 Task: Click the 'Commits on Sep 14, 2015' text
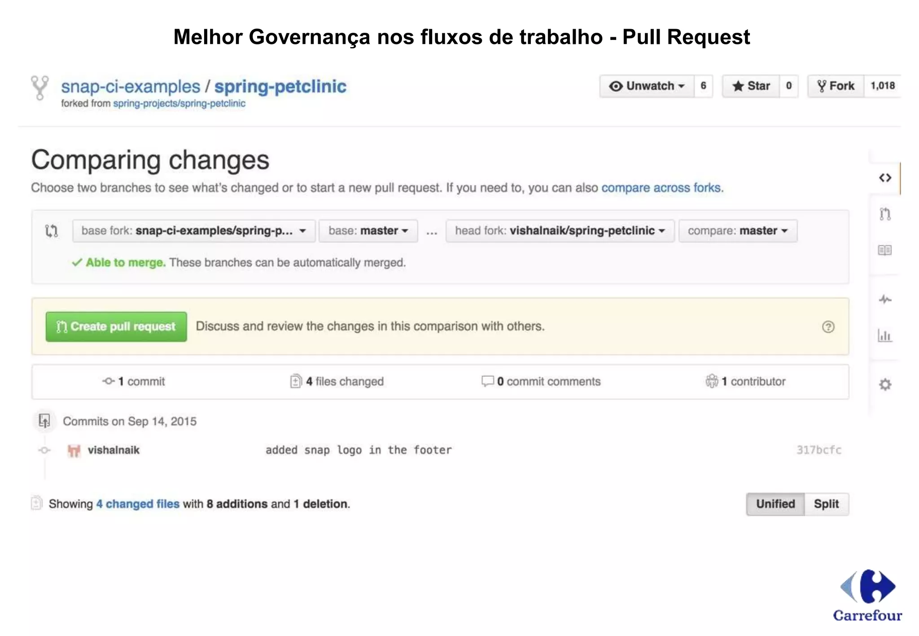(130, 422)
